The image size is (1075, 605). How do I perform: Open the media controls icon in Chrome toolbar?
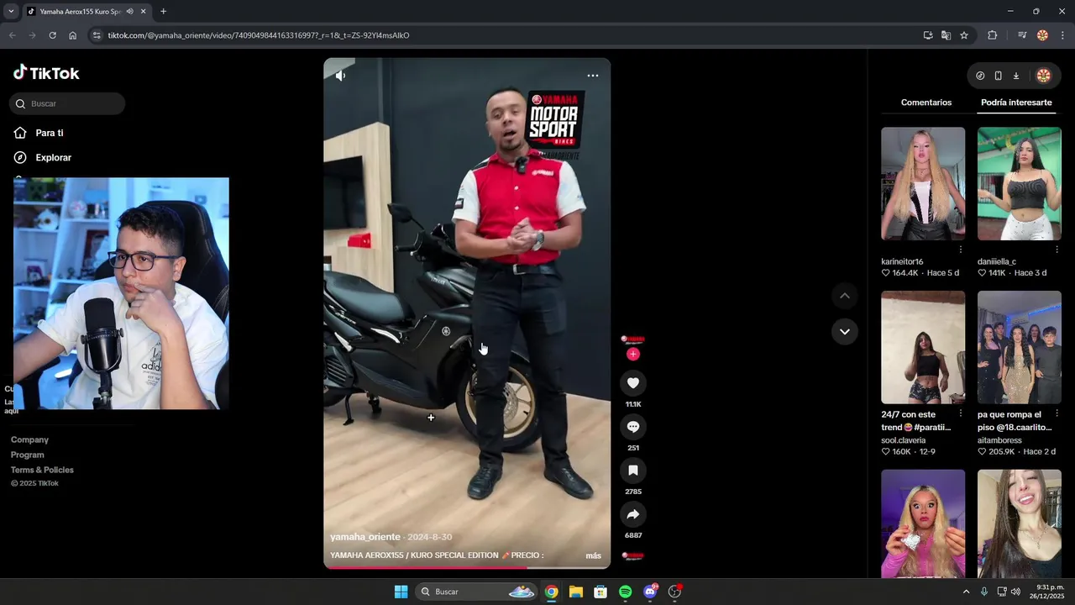point(1022,35)
